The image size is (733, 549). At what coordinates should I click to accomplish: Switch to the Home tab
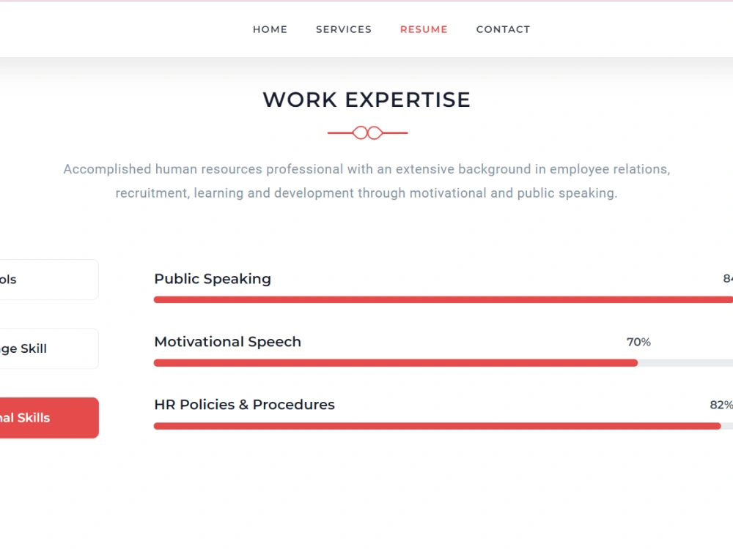pos(270,29)
